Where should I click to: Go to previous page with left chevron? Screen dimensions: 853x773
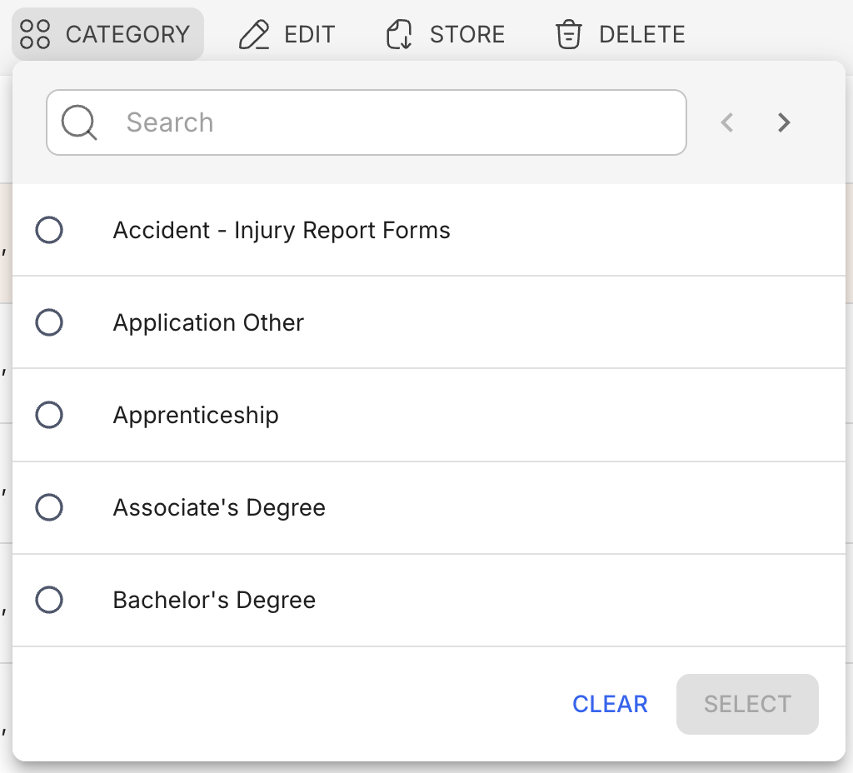click(727, 122)
